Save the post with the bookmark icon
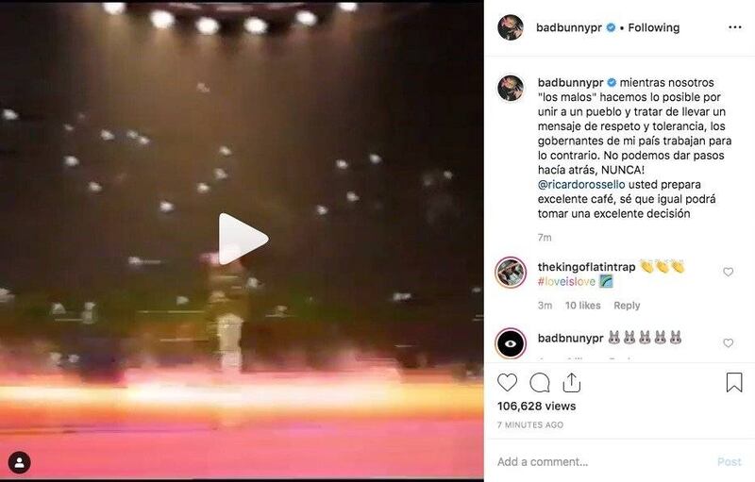Viewport: 755px width, 482px height. 734,382
